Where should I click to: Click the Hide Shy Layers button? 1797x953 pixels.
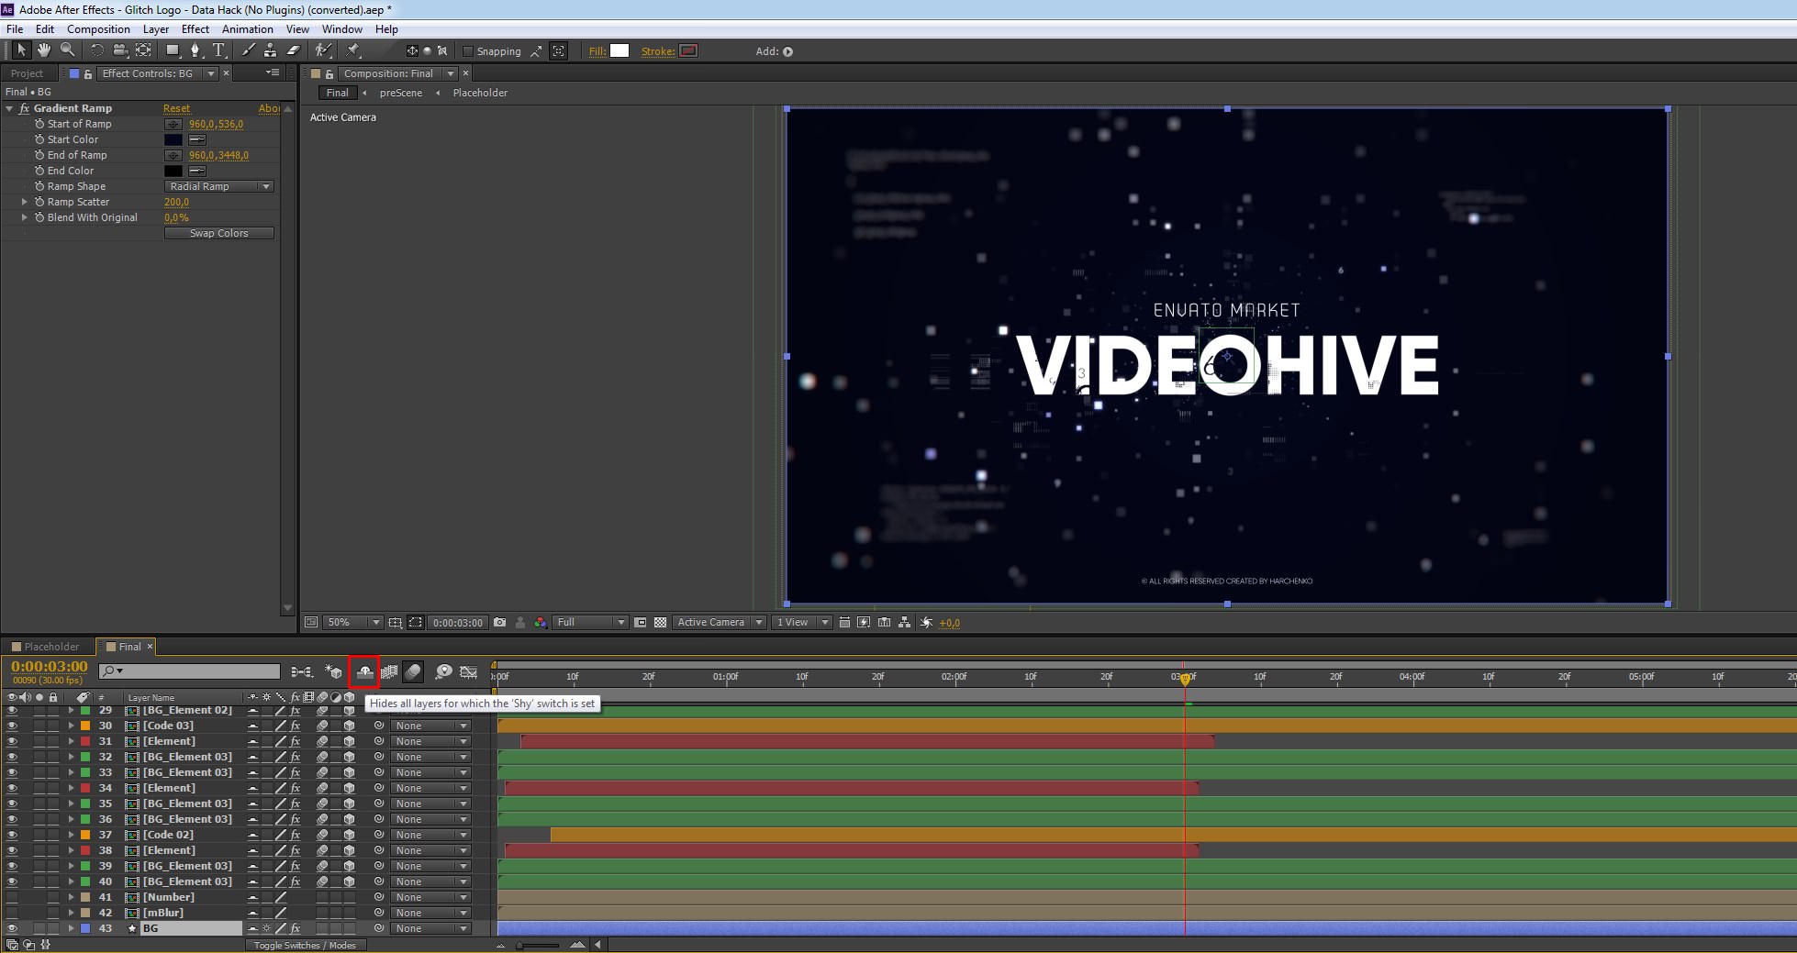(364, 672)
